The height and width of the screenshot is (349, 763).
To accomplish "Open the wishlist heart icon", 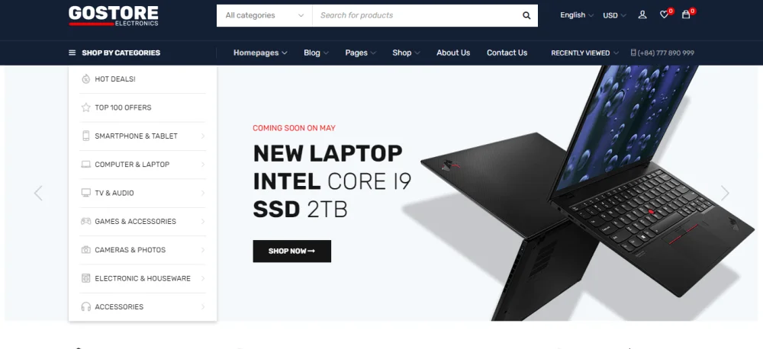I will coord(665,15).
